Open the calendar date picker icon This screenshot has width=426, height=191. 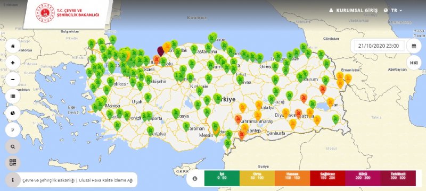(414, 46)
